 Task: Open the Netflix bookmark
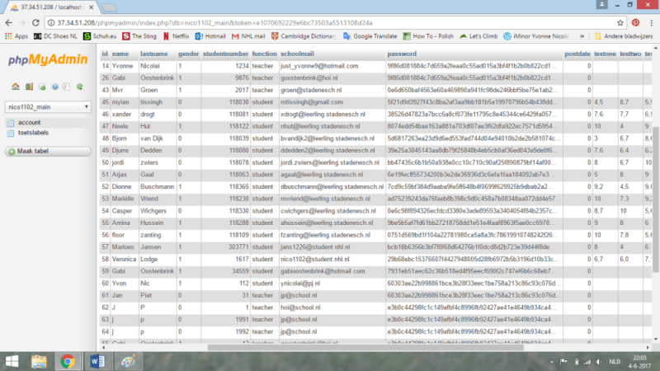coord(176,36)
